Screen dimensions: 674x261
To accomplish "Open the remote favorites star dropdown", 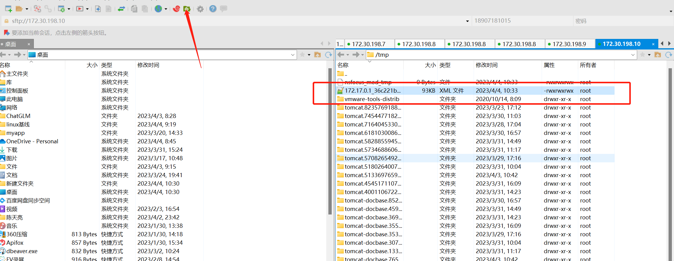I will click(649, 55).
